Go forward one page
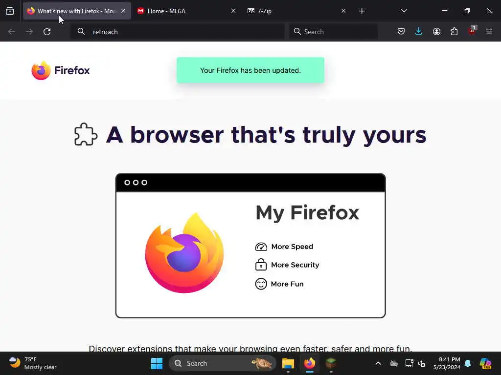This screenshot has width=501, height=375. pyautogui.click(x=29, y=32)
